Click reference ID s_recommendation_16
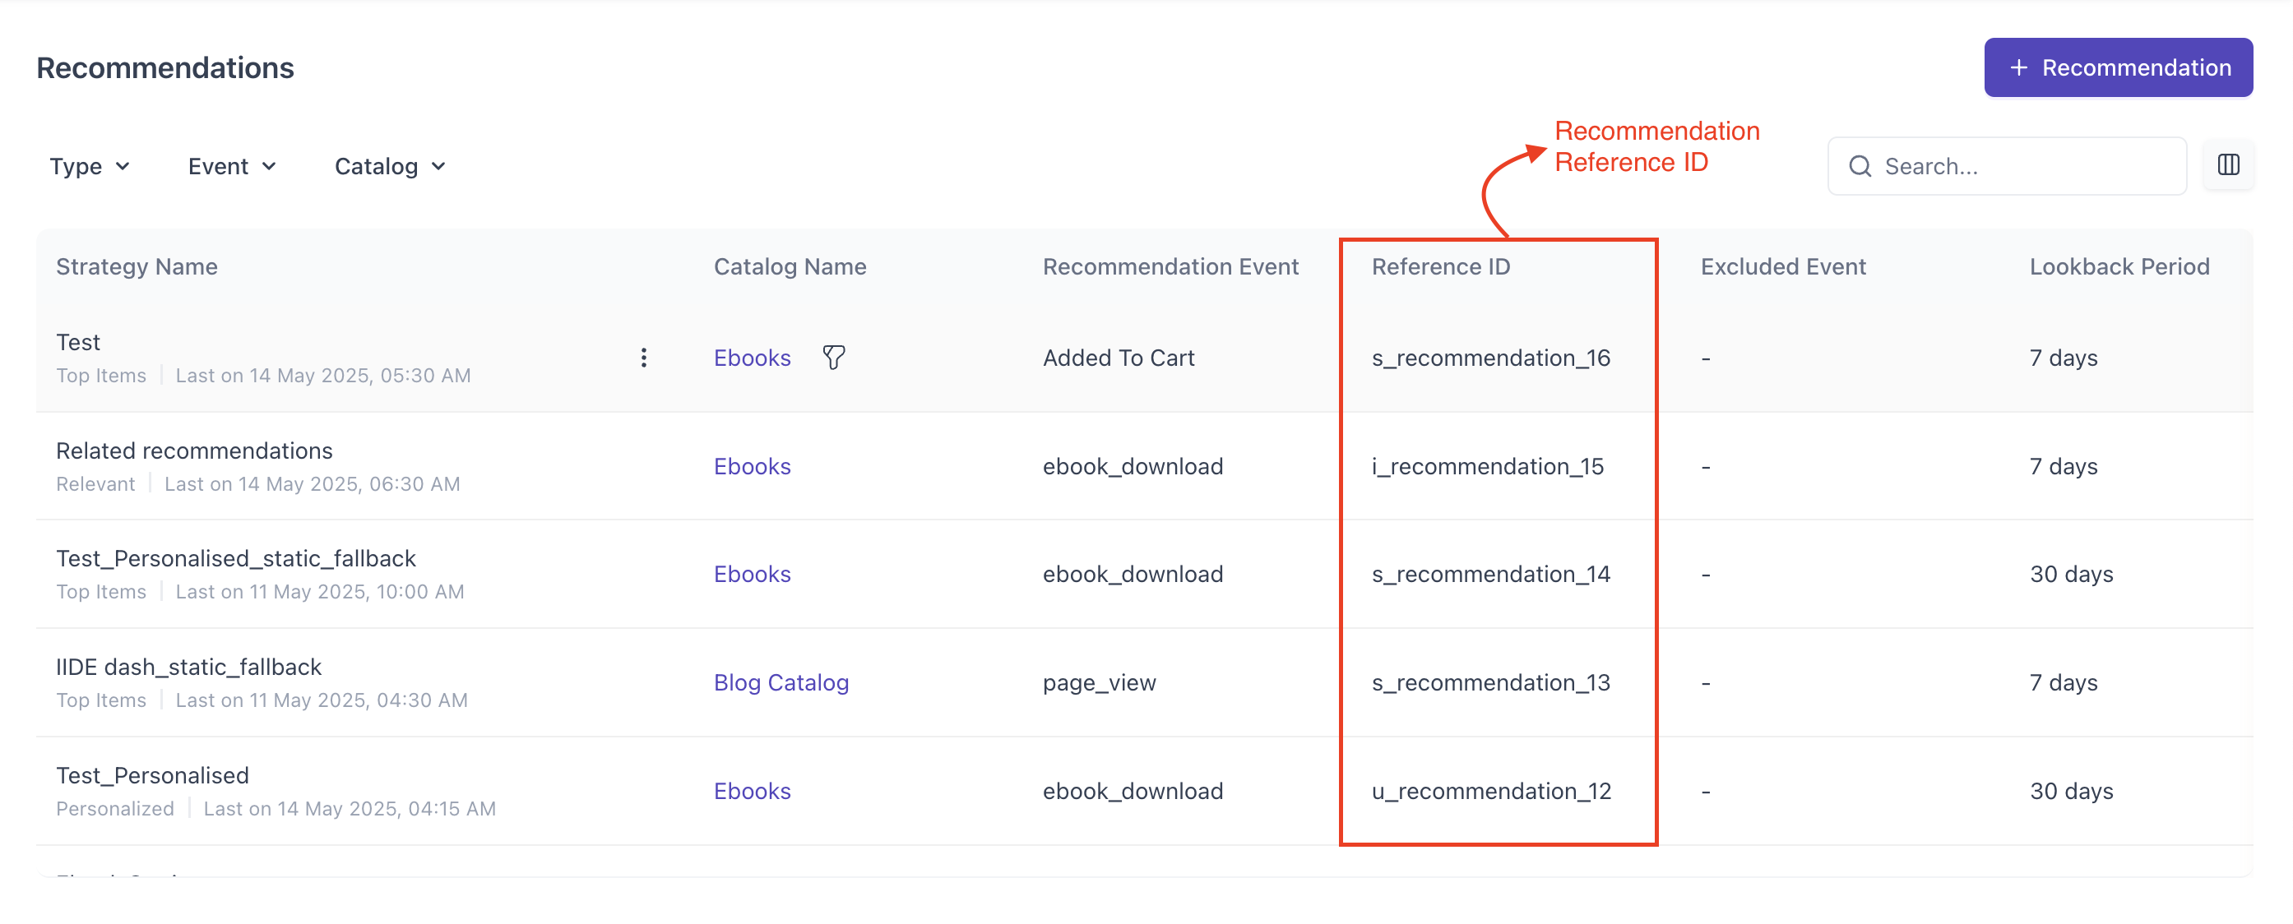Viewport: 2293px width, 924px height. point(1490,358)
